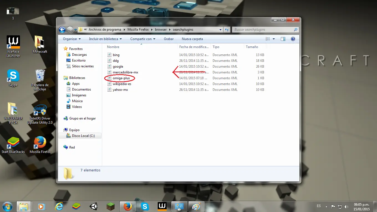This screenshot has height=212, width=377.
Task: Click the search magnifier icon in Explorer
Action: click(296, 30)
